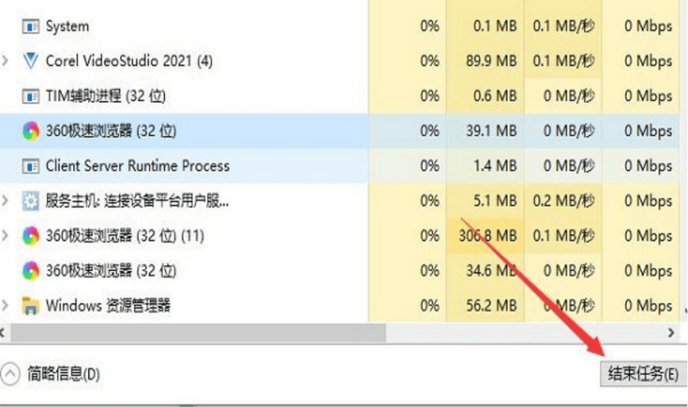The image size is (688, 407).
Task: Click CPU 0% in Windows 资源管理器 row
Action: tap(430, 305)
